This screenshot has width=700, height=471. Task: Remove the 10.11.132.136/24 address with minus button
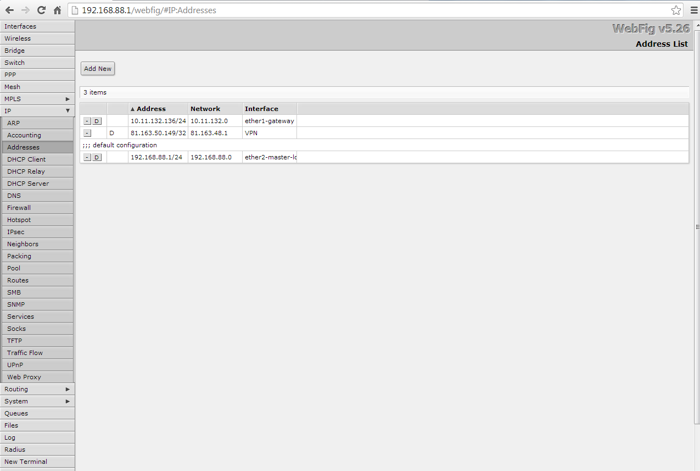[x=87, y=121]
